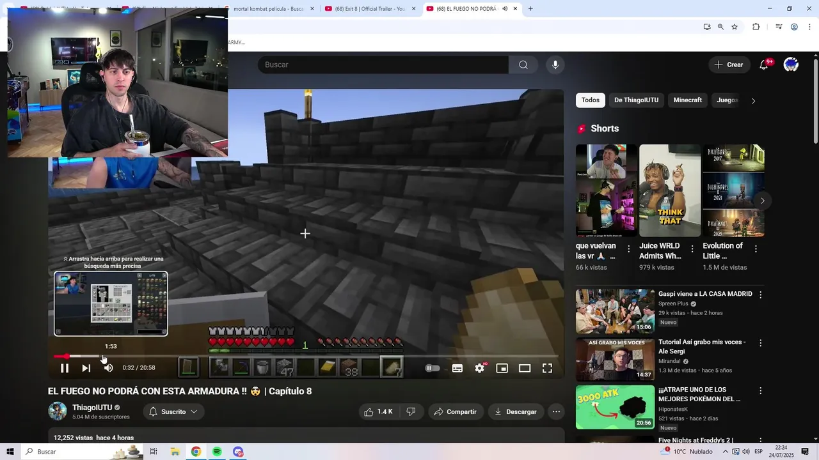
Task: Open Task View on taskbar
Action: coord(154,452)
